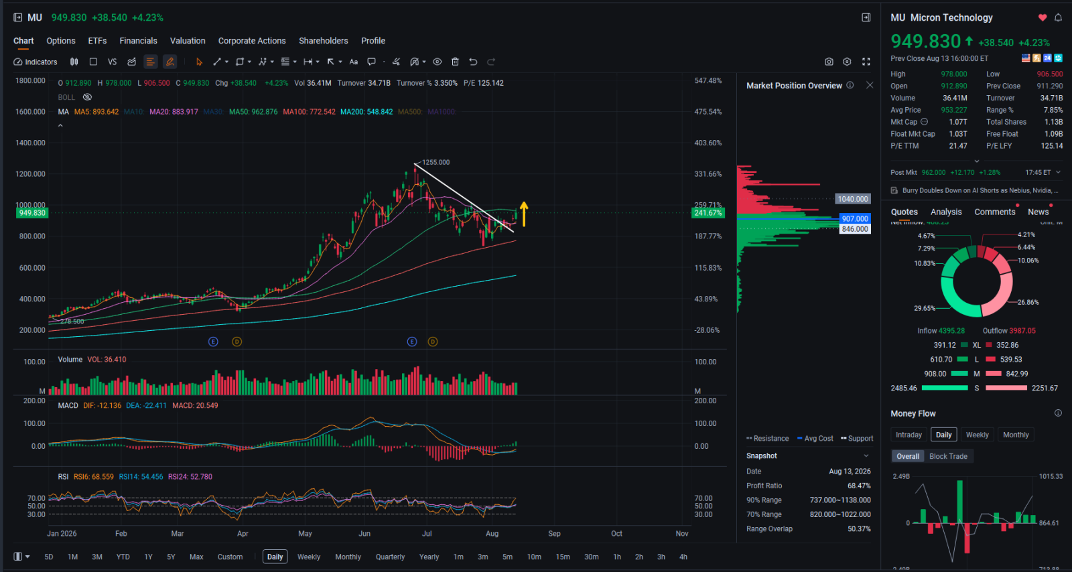Select the Weekly money flow button
Image resolution: width=1072 pixels, height=572 pixels.
pyautogui.click(x=977, y=435)
